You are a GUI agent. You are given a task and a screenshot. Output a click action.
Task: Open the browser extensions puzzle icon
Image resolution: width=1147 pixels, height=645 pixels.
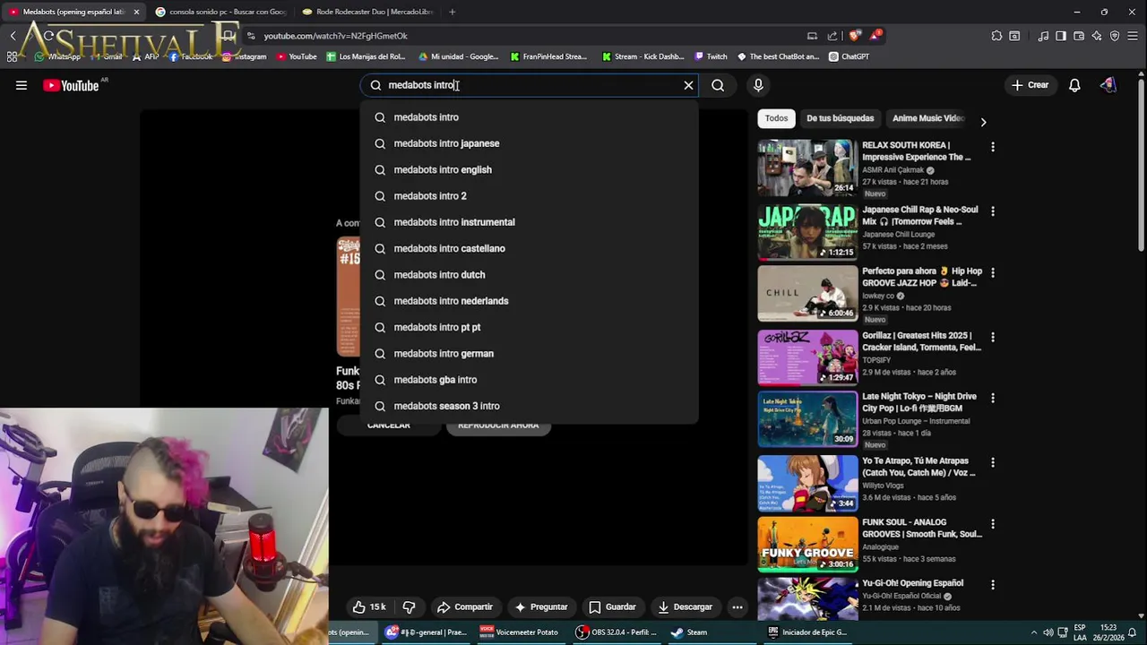996,36
